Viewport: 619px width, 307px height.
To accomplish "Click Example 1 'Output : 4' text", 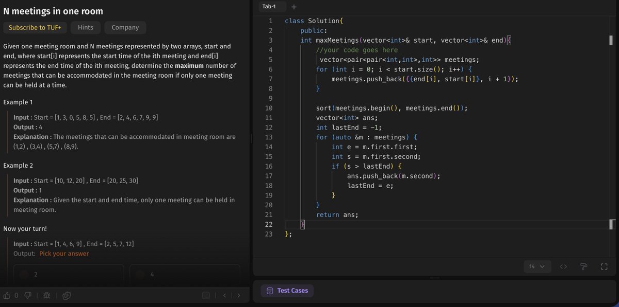I will 28,127.
